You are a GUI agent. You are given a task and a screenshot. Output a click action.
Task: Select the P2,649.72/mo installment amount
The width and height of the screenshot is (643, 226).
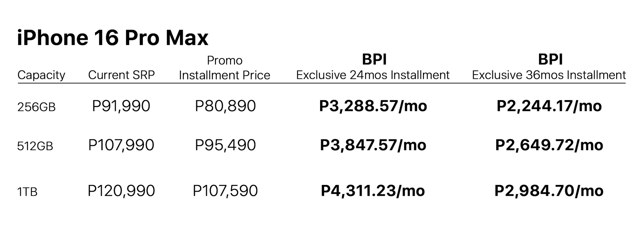tap(549, 145)
